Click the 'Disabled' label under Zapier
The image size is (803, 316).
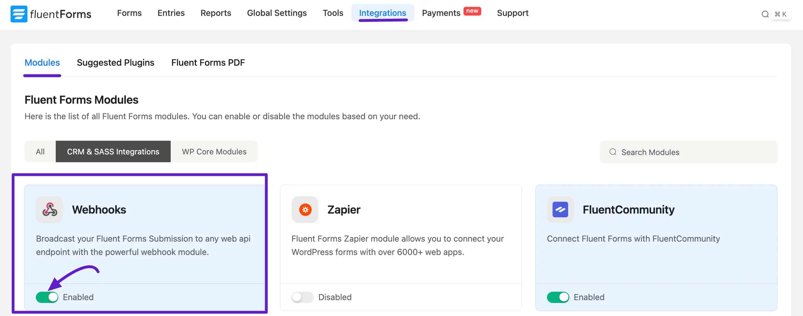coord(335,297)
